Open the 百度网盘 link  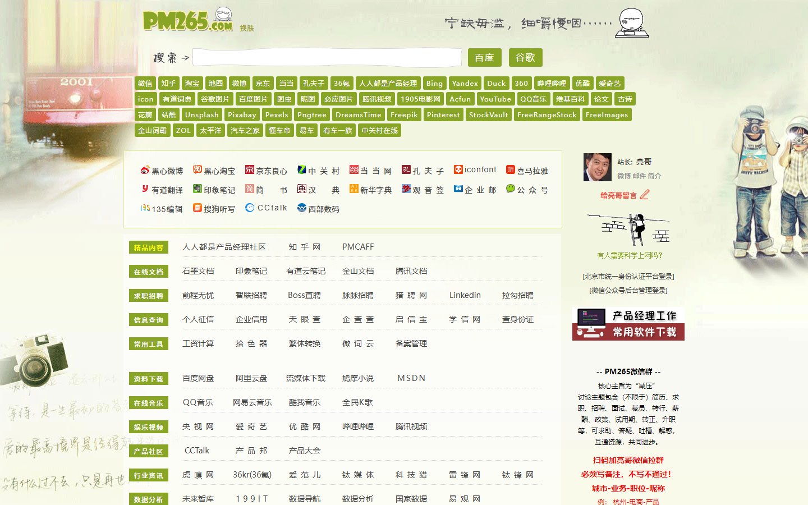[x=198, y=378]
